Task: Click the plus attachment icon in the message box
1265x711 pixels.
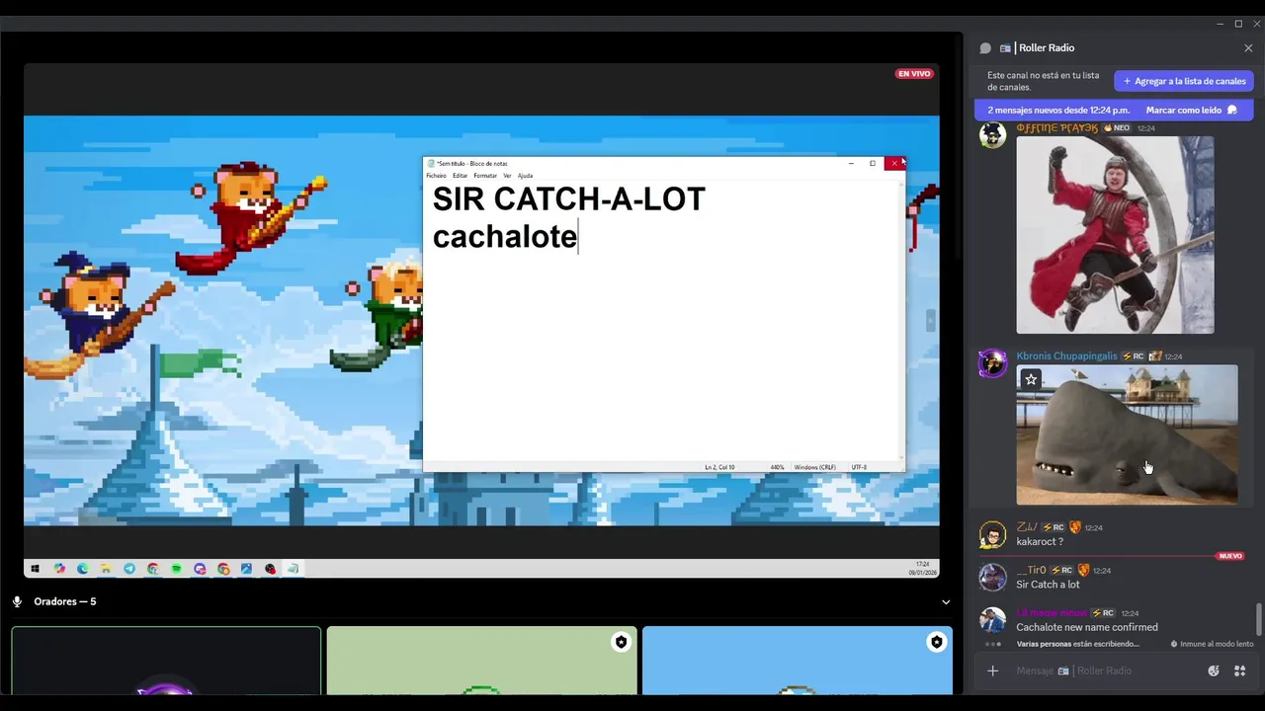Action: [x=993, y=671]
